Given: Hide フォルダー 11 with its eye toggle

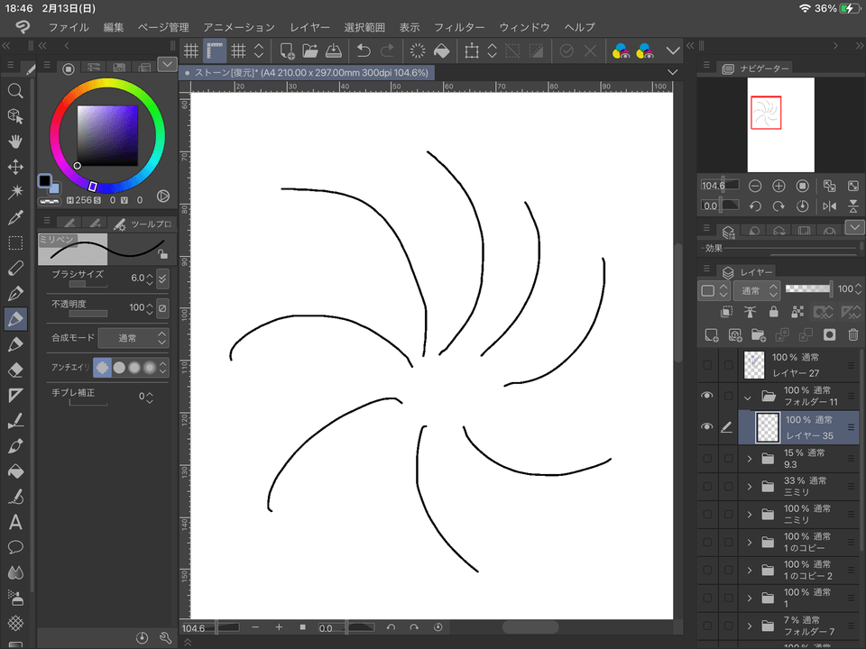Looking at the screenshot, I should click(707, 395).
